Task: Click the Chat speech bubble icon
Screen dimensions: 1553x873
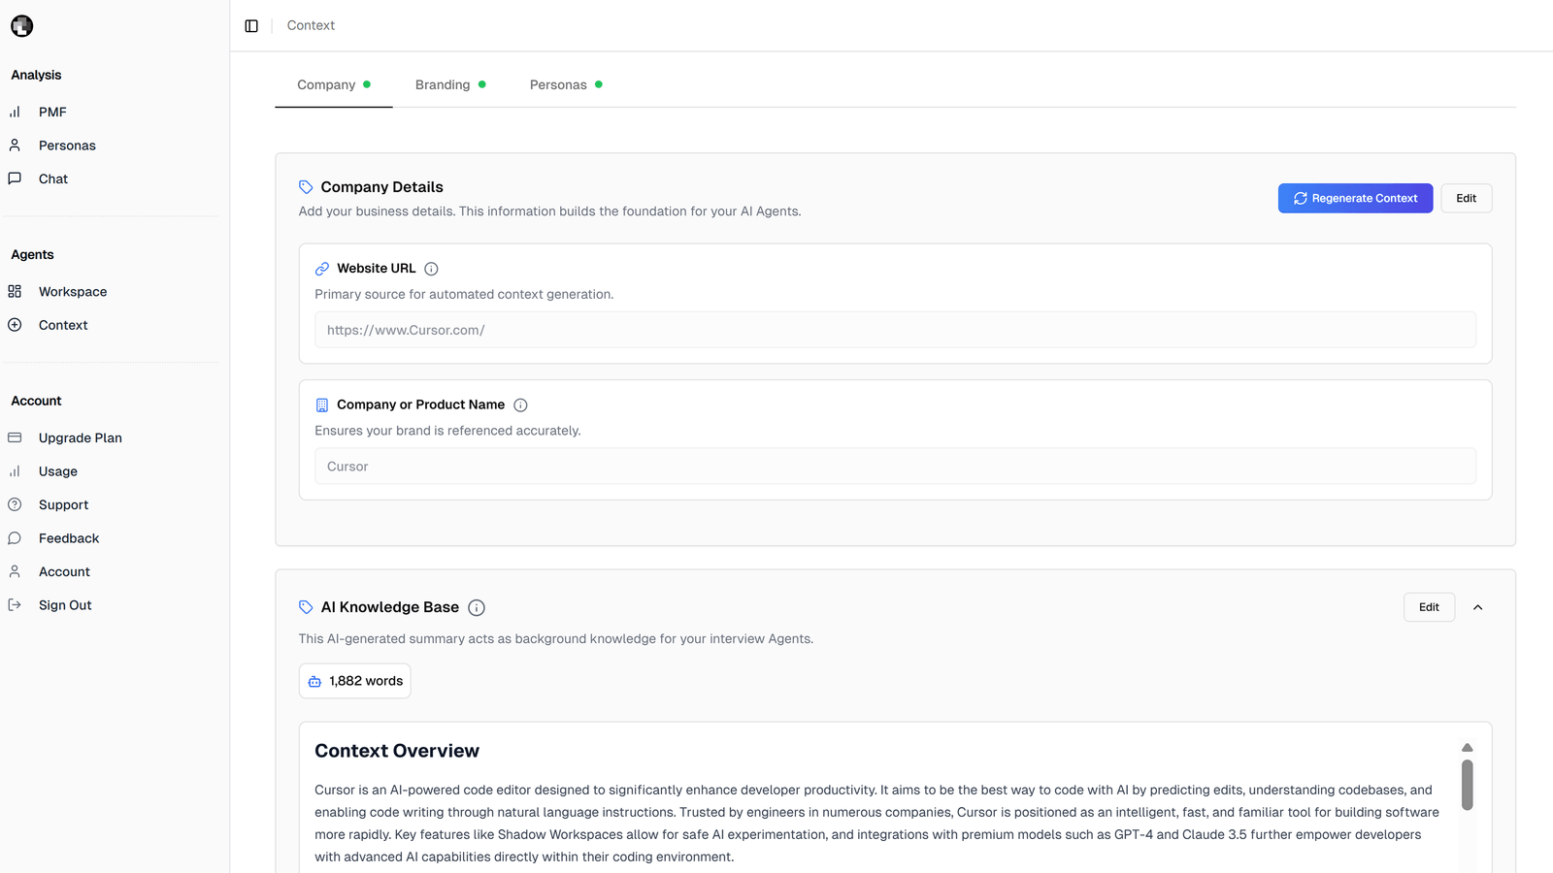Action: coord(15,178)
